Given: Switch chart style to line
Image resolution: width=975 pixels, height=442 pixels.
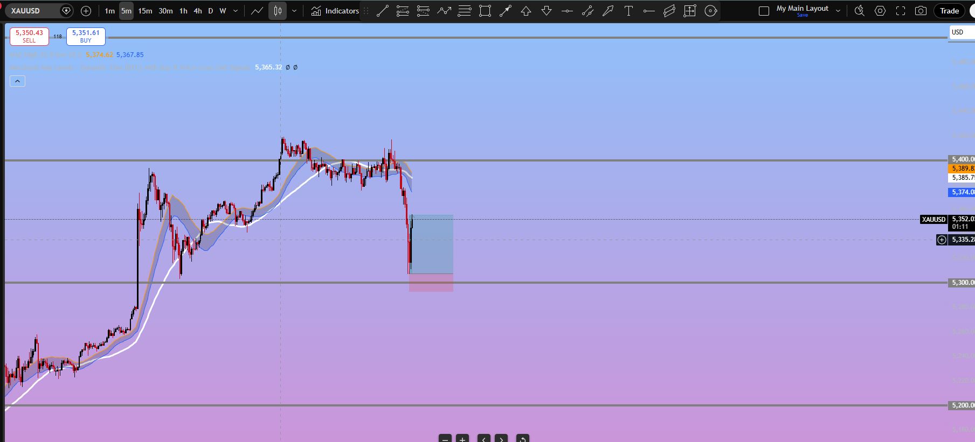Looking at the screenshot, I should point(257,11).
